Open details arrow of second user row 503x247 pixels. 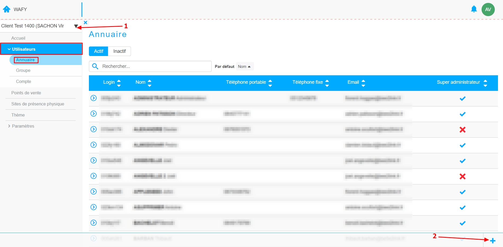[94, 114]
